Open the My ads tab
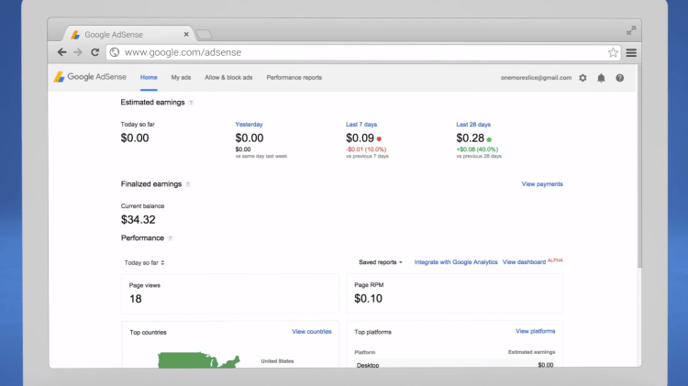Image resolution: width=688 pixels, height=386 pixels. pyautogui.click(x=181, y=77)
